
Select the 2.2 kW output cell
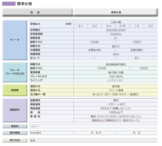coord(150,26)
